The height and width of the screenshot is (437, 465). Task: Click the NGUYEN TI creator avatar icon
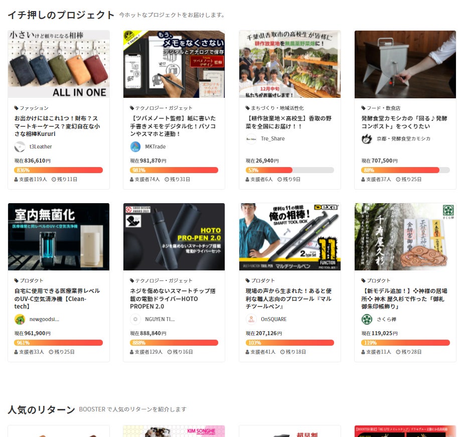[x=135, y=320]
